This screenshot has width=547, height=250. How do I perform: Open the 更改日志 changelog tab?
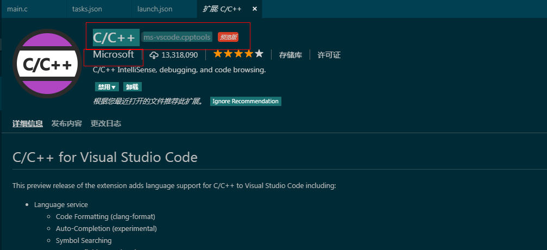pos(106,123)
